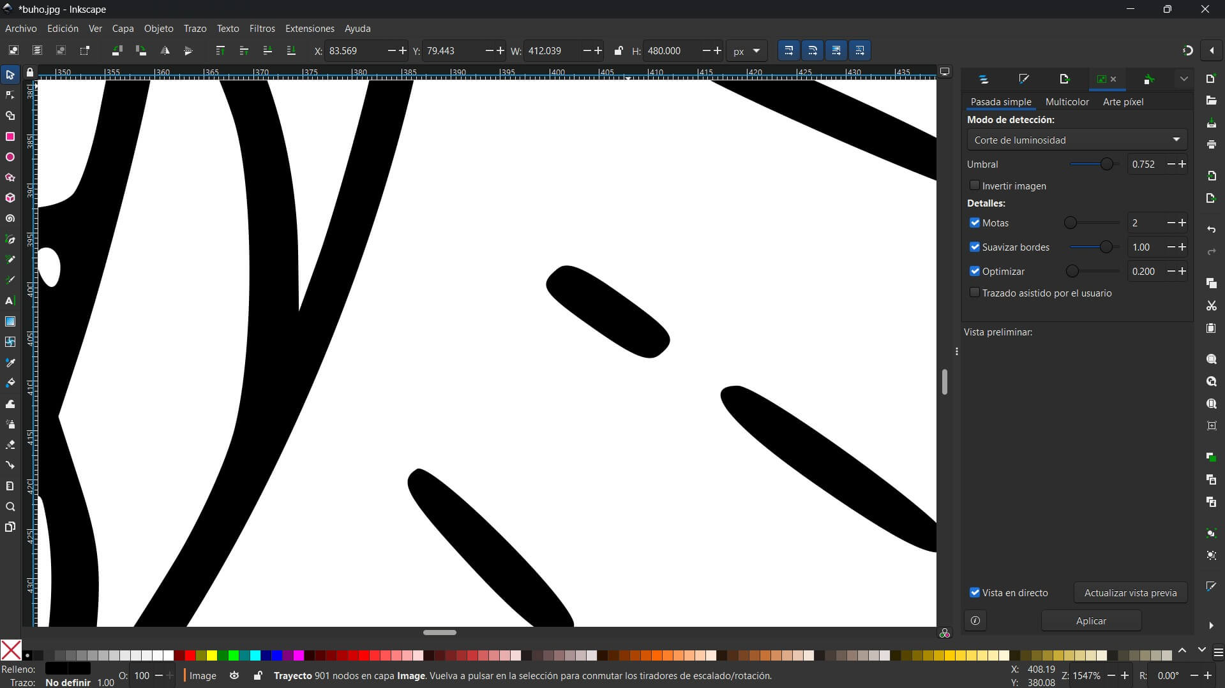The width and height of the screenshot is (1225, 688).
Task: Activate the Dropper color picker tool
Action: tap(10, 362)
